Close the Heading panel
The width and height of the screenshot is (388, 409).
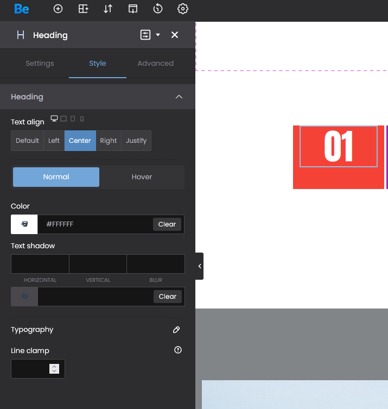(175, 35)
